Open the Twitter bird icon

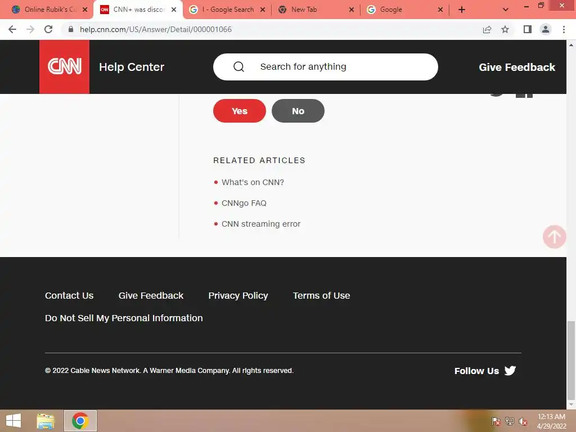point(510,370)
